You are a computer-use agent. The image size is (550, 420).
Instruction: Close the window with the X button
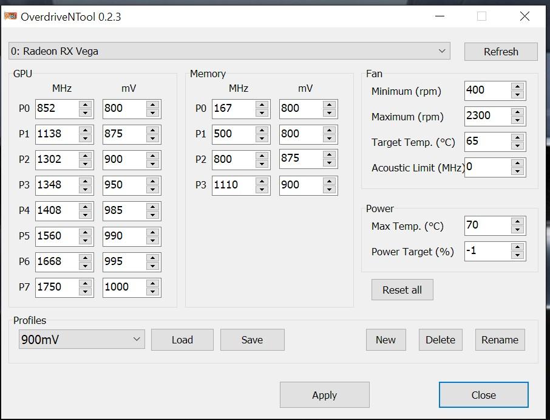[525, 16]
